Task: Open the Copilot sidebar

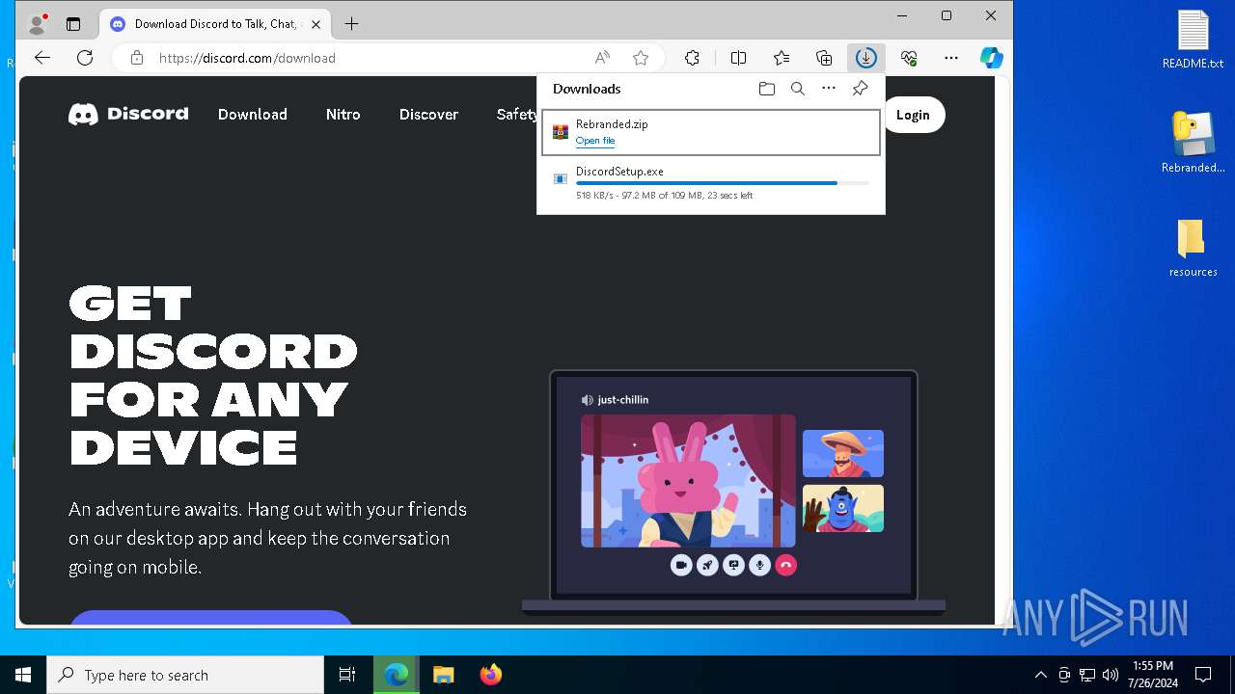Action: (x=991, y=58)
